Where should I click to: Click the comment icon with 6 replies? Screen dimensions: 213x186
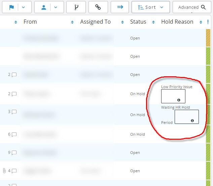click(x=14, y=134)
